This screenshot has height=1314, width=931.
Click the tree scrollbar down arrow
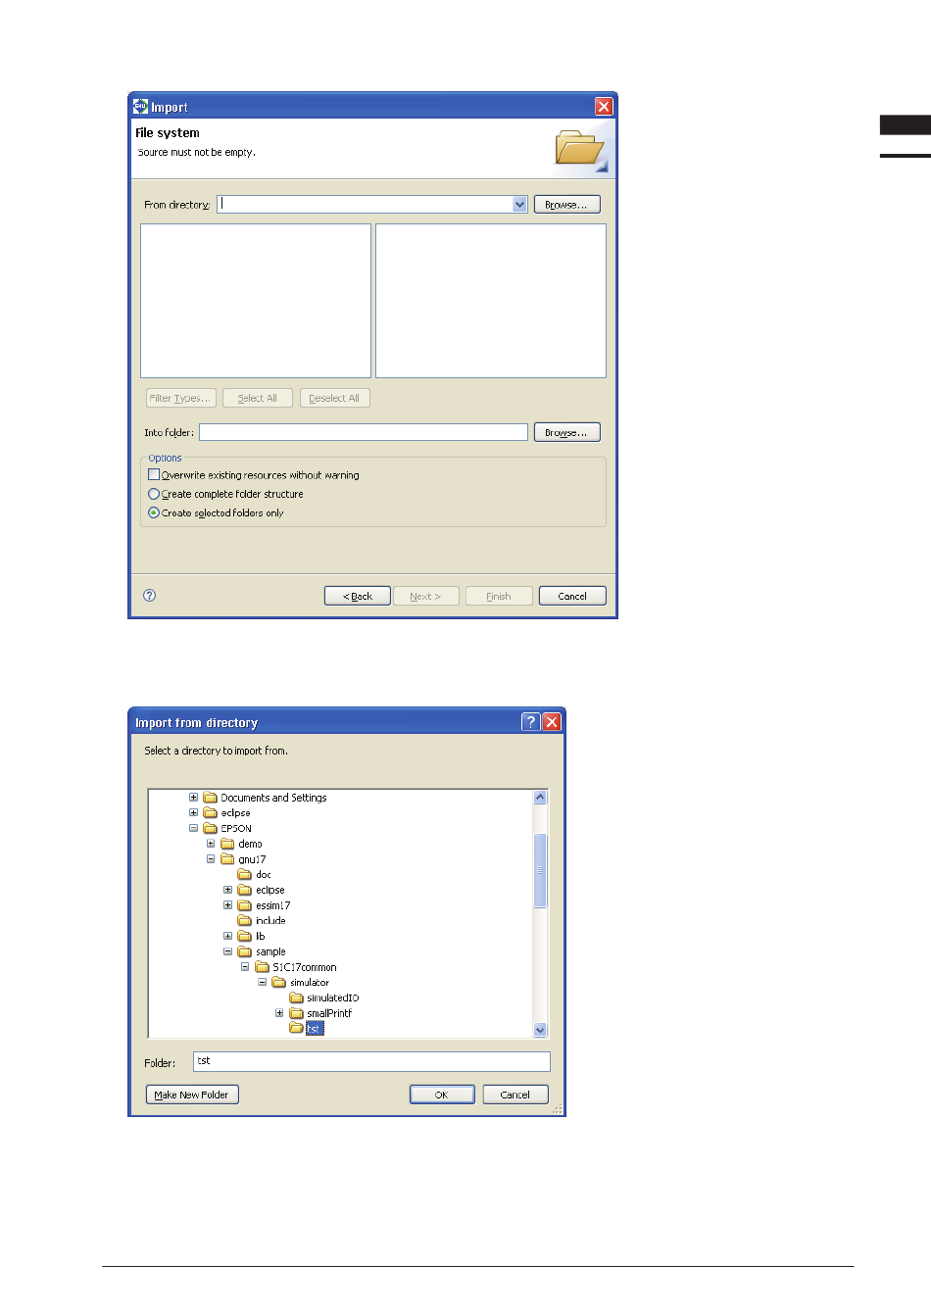[540, 1030]
